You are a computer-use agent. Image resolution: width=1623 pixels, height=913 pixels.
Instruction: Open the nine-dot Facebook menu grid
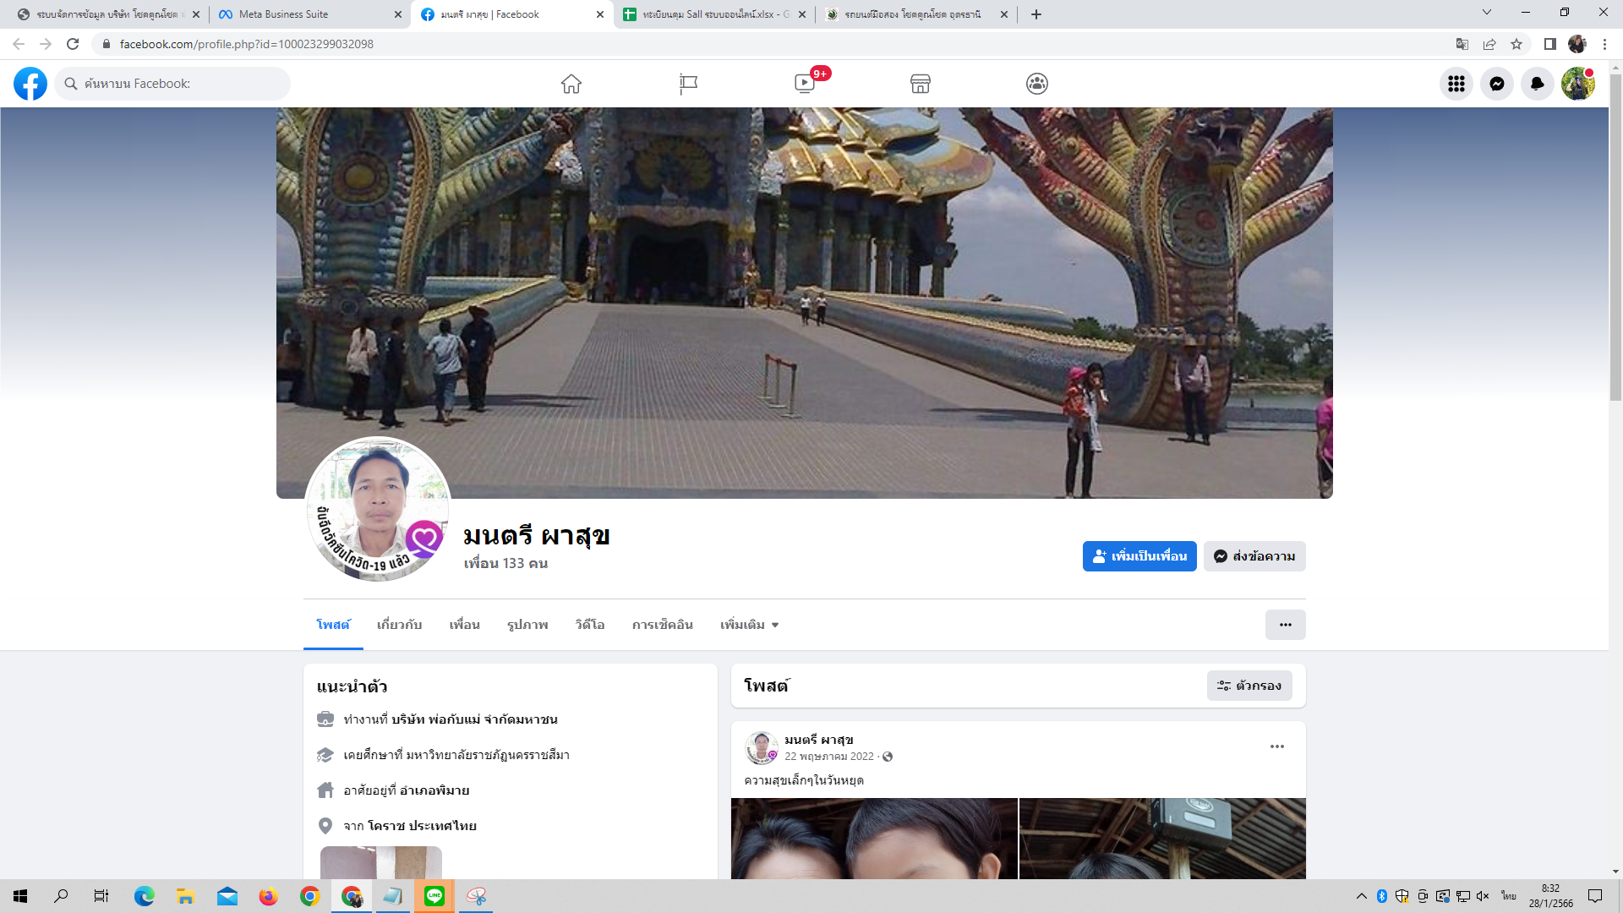pos(1456,84)
